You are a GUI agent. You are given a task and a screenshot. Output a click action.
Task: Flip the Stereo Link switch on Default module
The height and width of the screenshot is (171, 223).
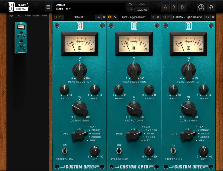[x=64, y=151]
